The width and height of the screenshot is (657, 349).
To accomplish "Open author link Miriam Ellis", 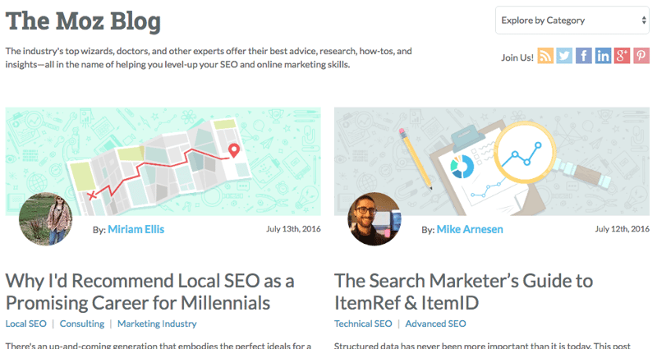I will pos(136,230).
